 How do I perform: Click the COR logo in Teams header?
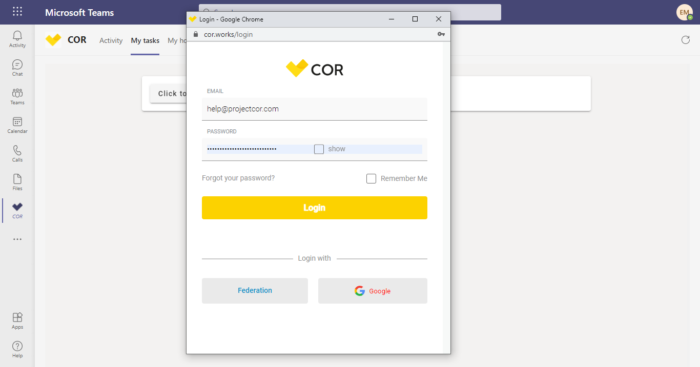[x=53, y=40]
